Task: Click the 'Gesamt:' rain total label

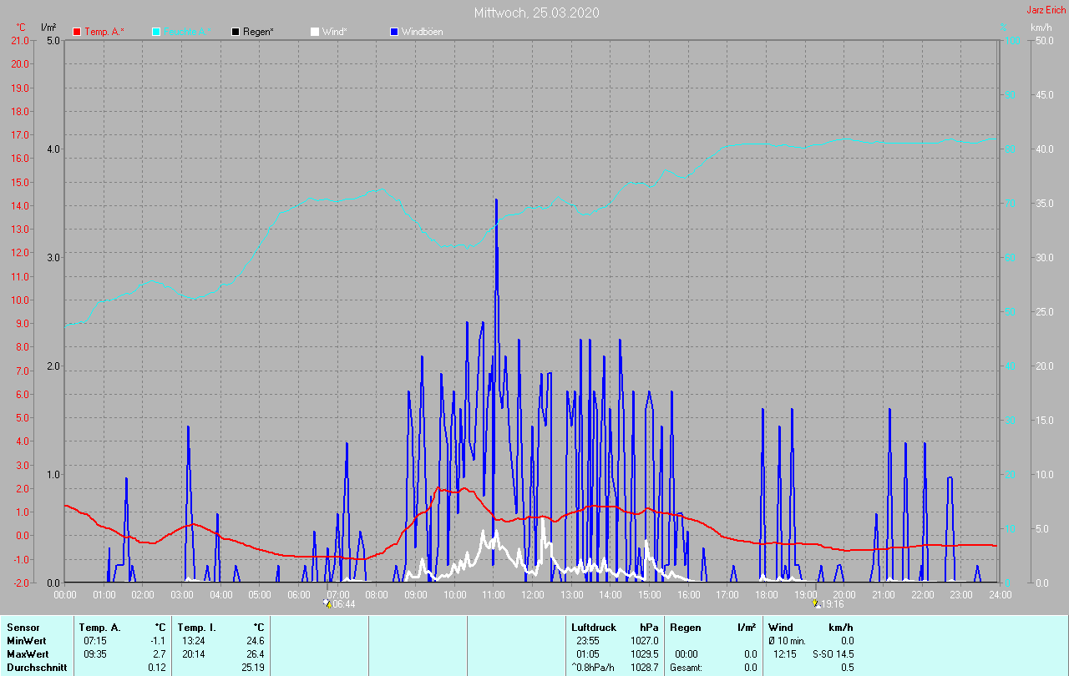Action: pos(686,668)
